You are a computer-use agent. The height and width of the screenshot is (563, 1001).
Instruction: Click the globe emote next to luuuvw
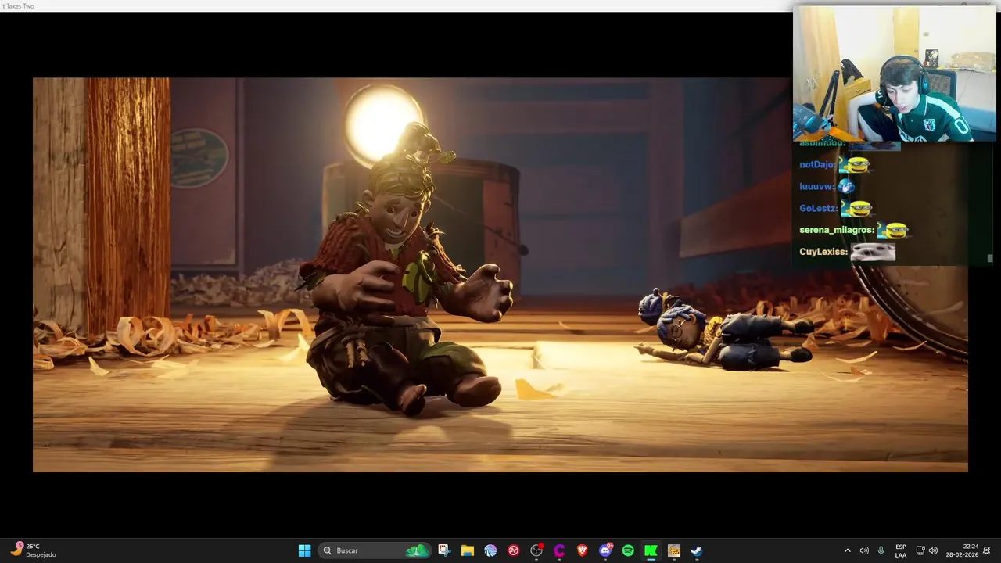click(846, 187)
